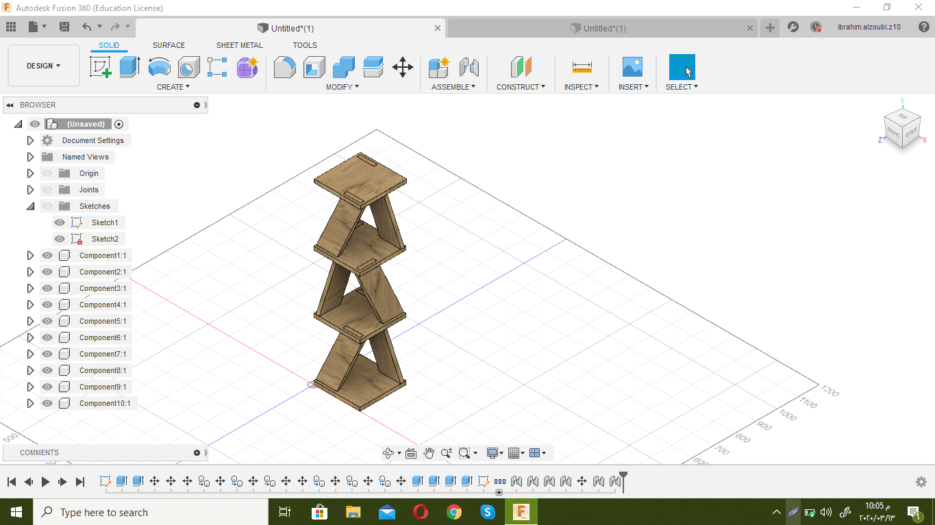Select the Create Form tool
This screenshot has height=525, width=935.
(x=247, y=67)
